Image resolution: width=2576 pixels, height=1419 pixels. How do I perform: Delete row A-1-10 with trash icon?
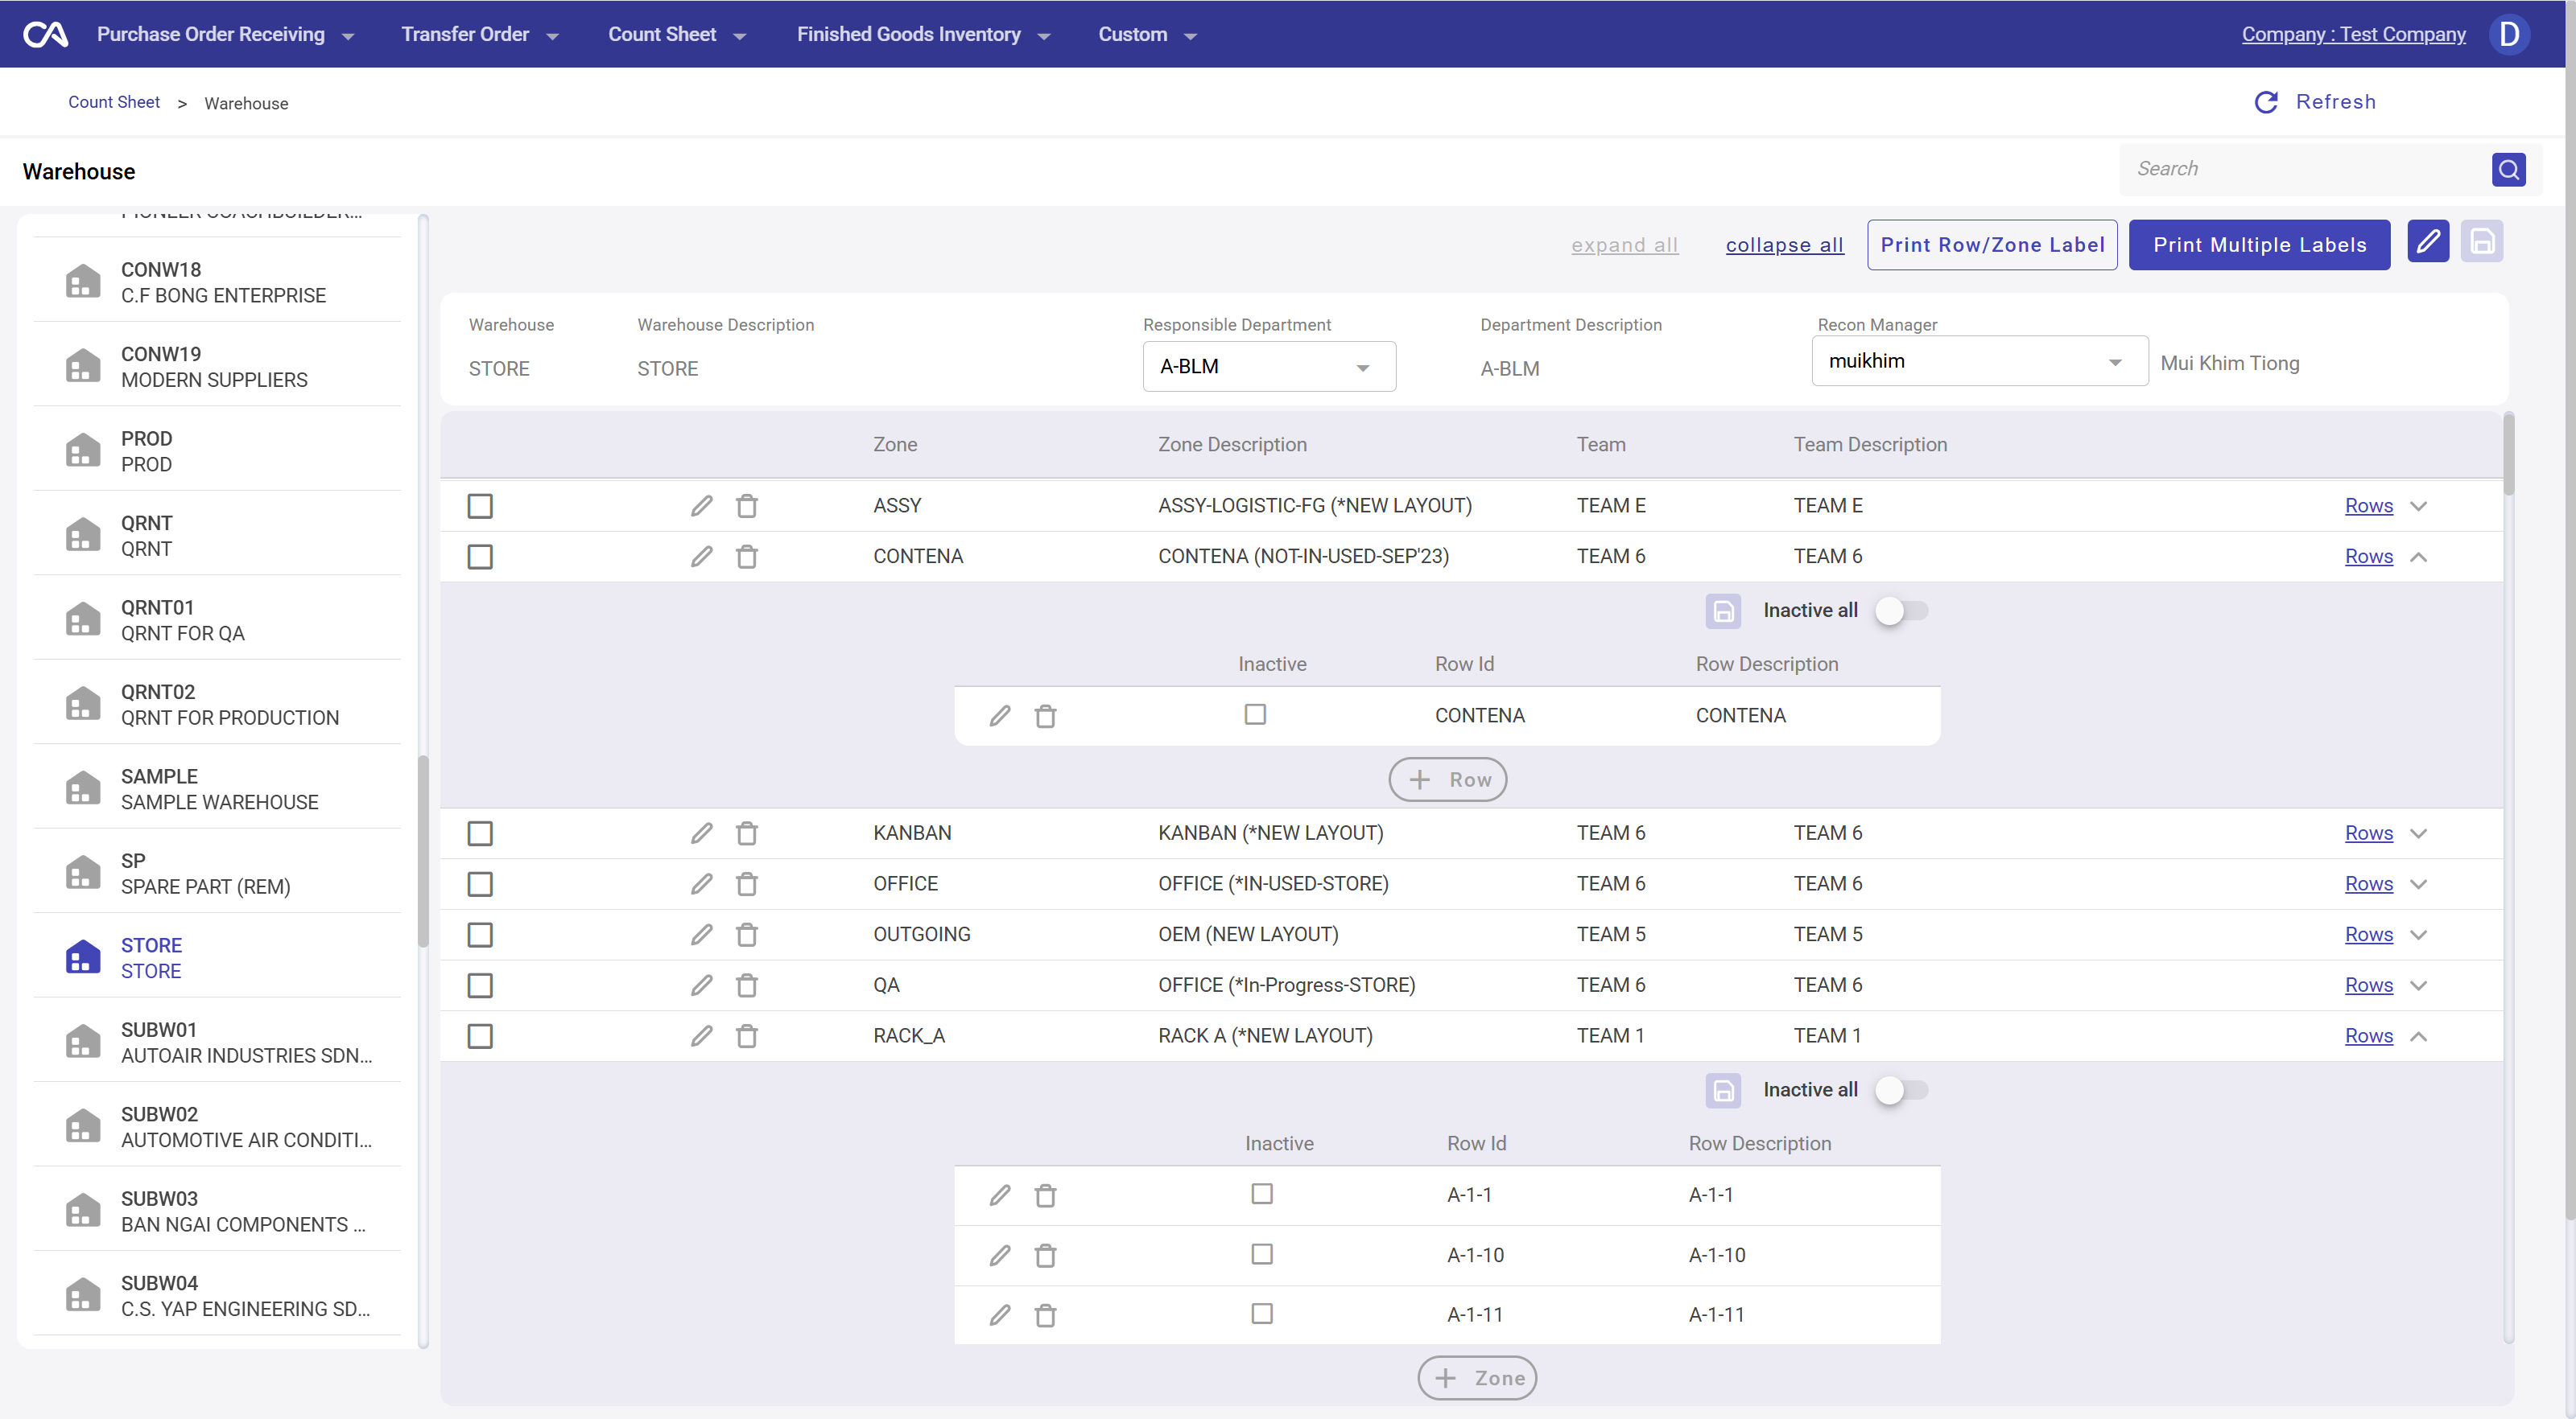point(1046,1255)
